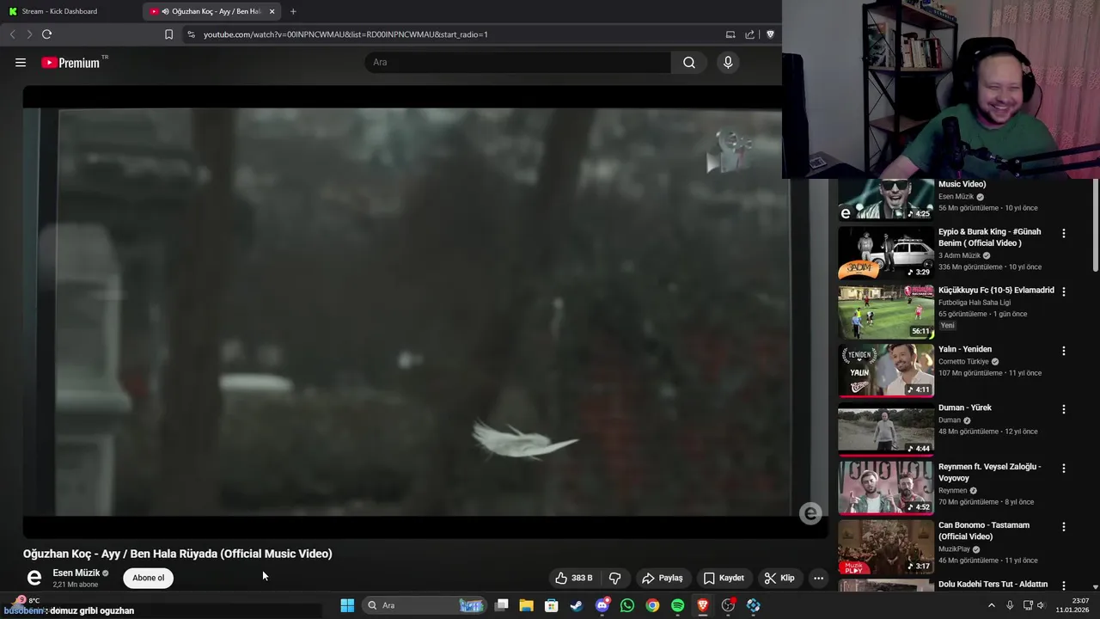The image size is (1100, 619).
Task: Open Küçükkuyu Fc (10-5) Evlamadrid video thumbnail
Action: point(886,311)
